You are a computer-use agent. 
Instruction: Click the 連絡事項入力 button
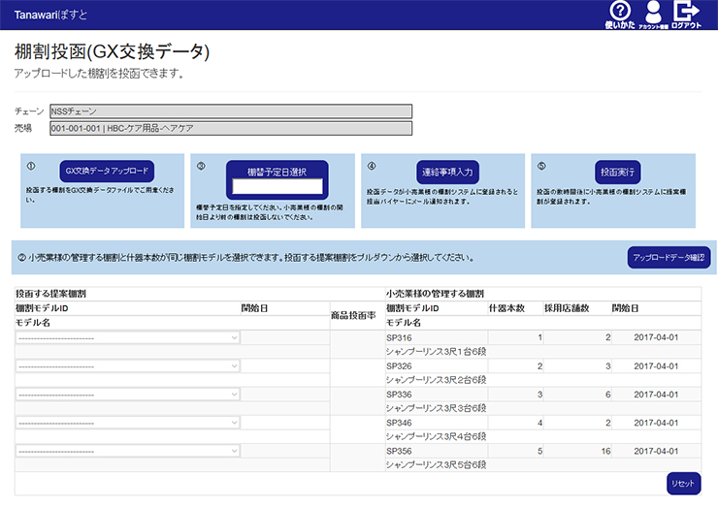pyautogui.click(x=447, y=172)
